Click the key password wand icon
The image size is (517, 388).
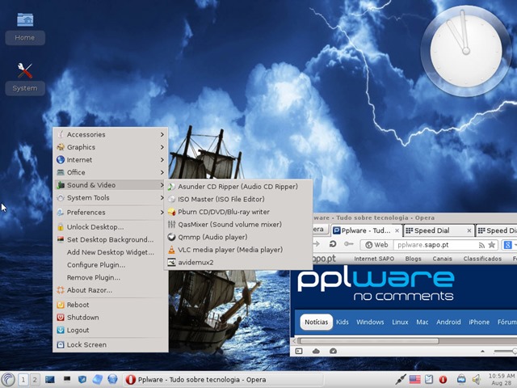click(349, 244)
